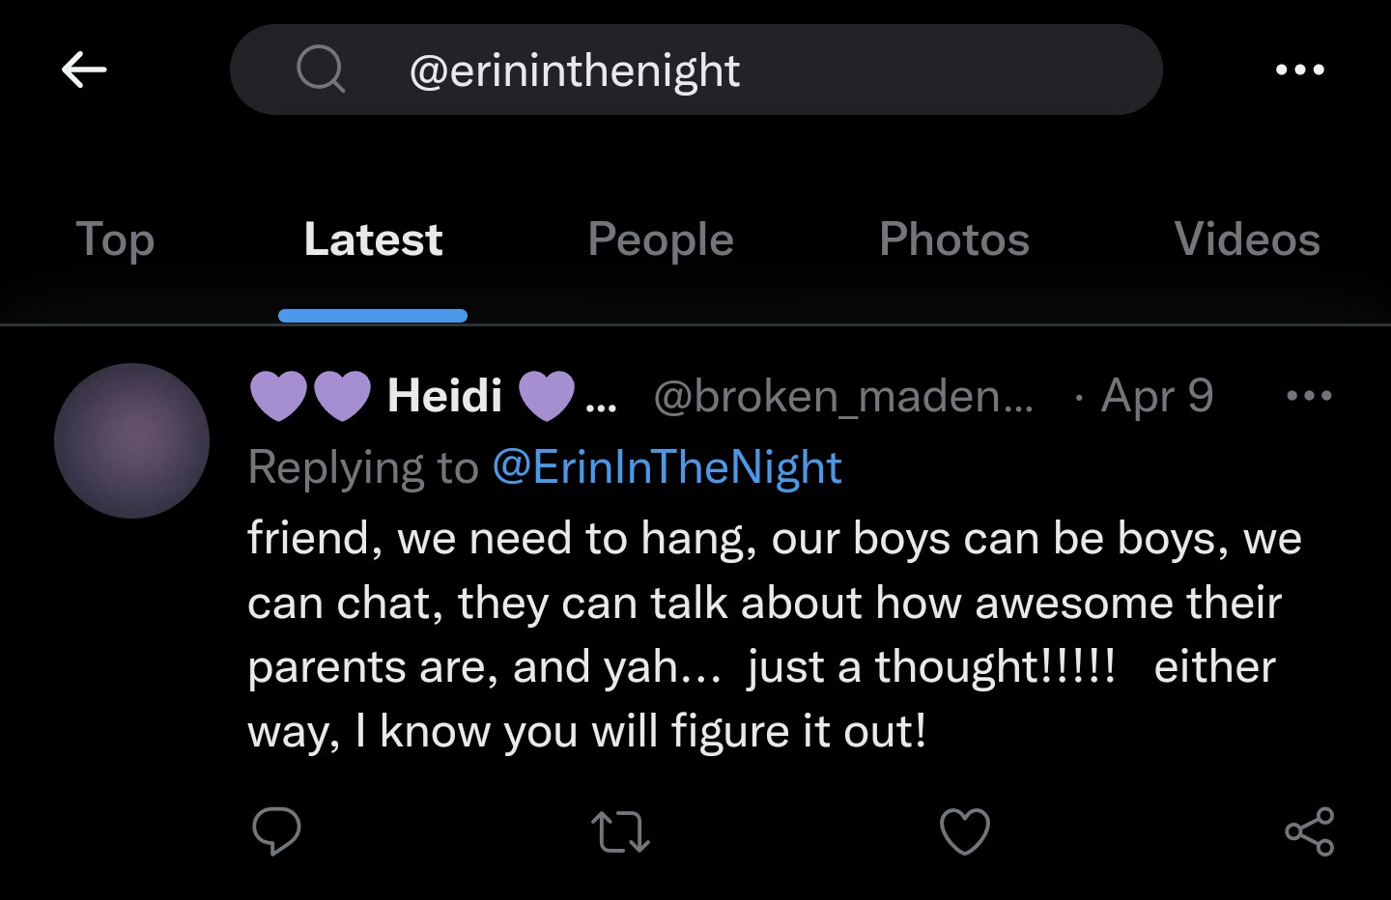The image size is (1391, 900).
Task: Reply to Heidi's tweet
Action: click(276, 831)
